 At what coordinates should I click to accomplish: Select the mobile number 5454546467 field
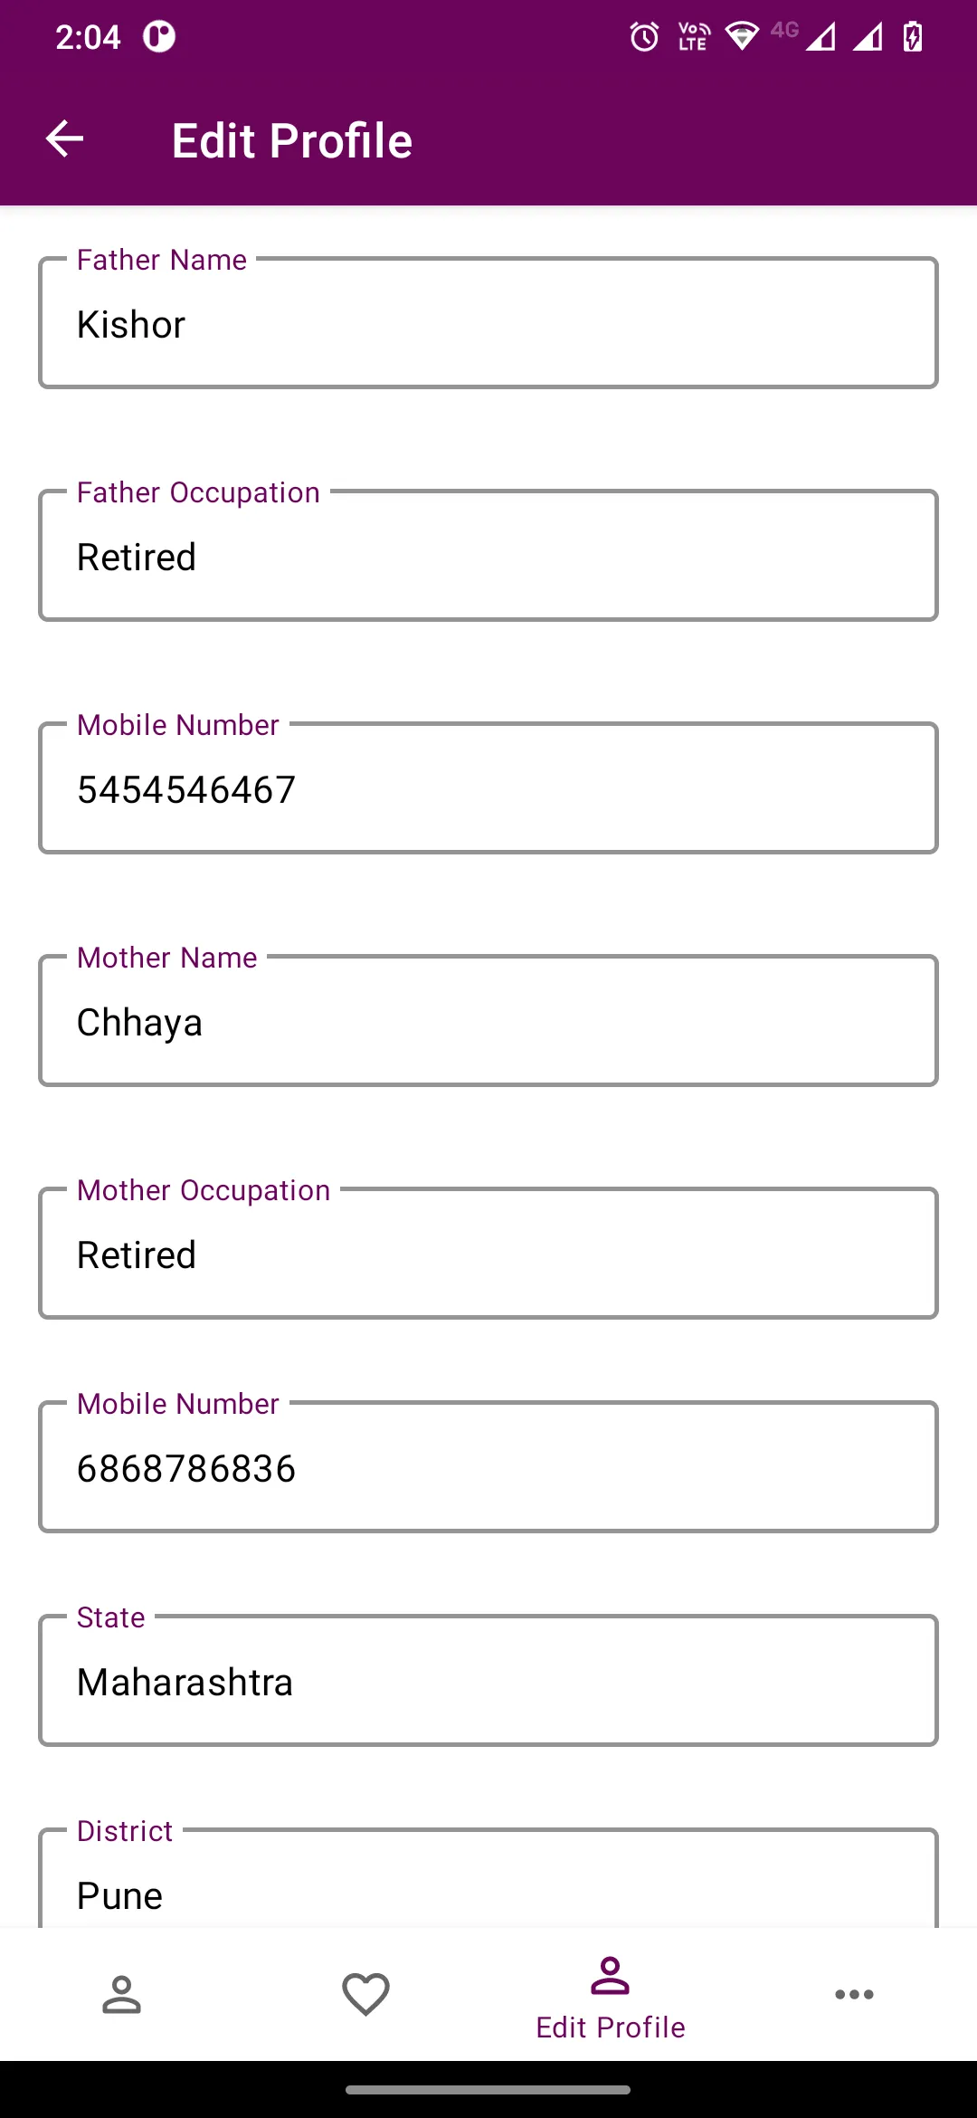488,788
